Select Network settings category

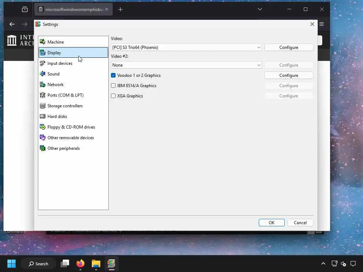coord(73,84)
